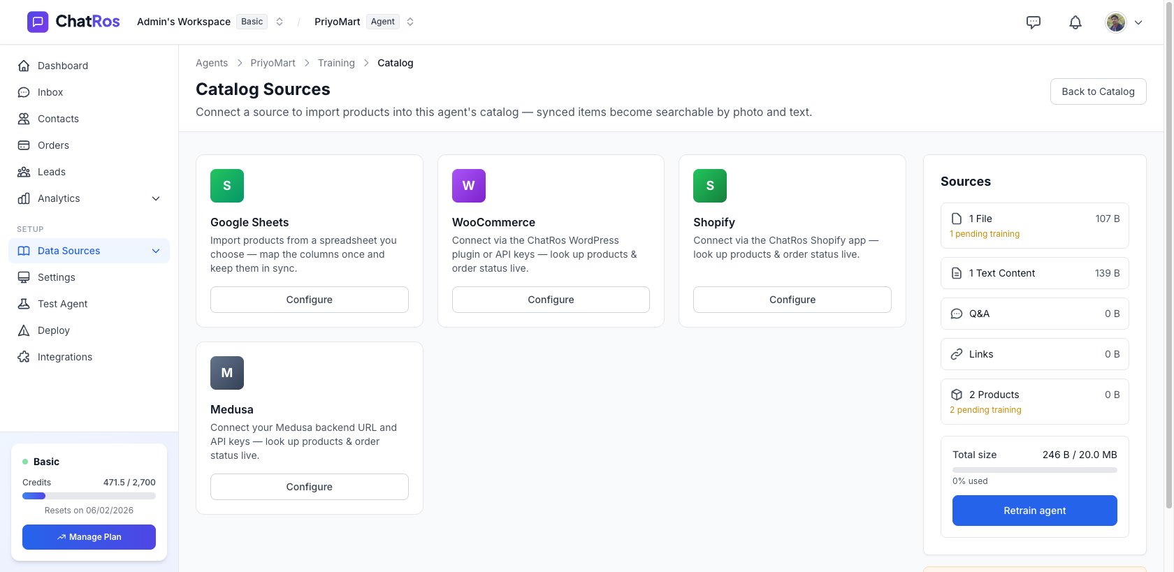Click the Orders card icon
Viewport: 1174px width, 572px height.
pos(24,145)
